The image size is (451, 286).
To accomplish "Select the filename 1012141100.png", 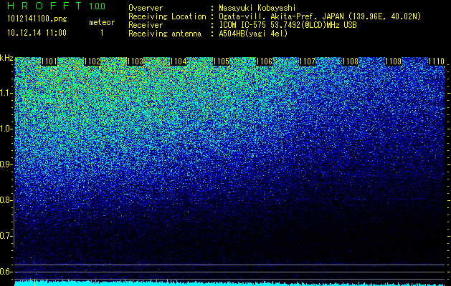I will coord(37,19).
